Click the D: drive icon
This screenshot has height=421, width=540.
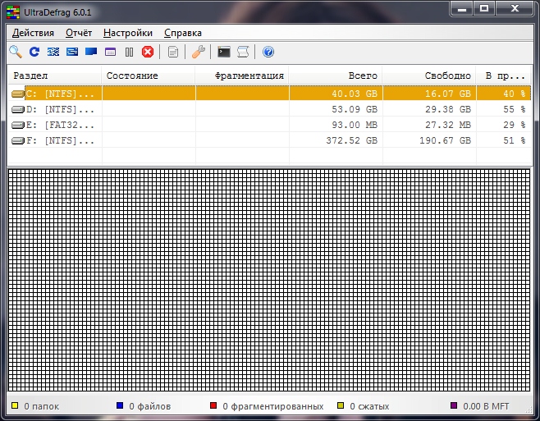17,109
